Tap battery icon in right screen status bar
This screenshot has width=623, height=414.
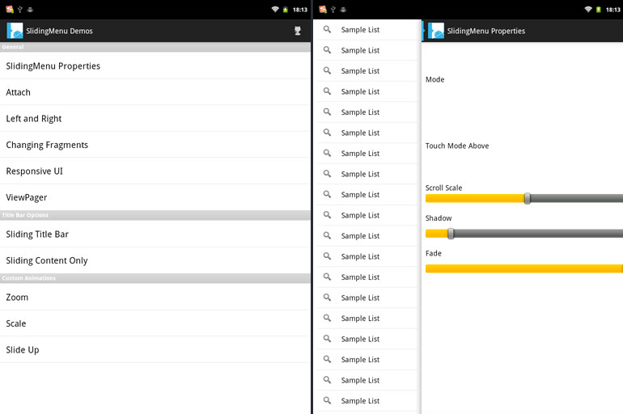coord(599,9)
